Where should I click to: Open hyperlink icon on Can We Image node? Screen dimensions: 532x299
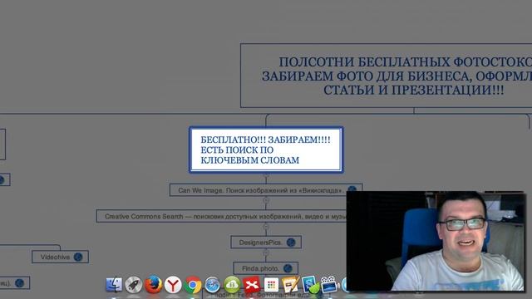[x=352, y=189]
